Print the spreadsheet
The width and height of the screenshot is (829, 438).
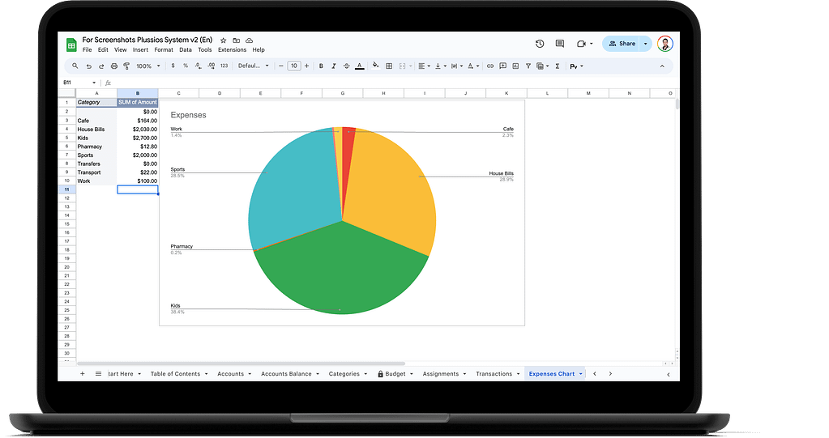[113, 66]
